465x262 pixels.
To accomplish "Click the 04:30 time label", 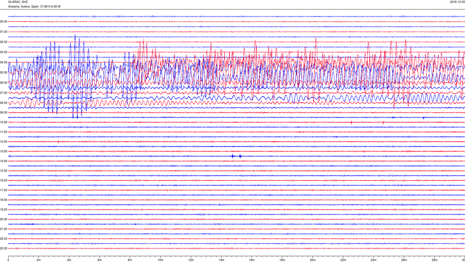I will 3,63.
